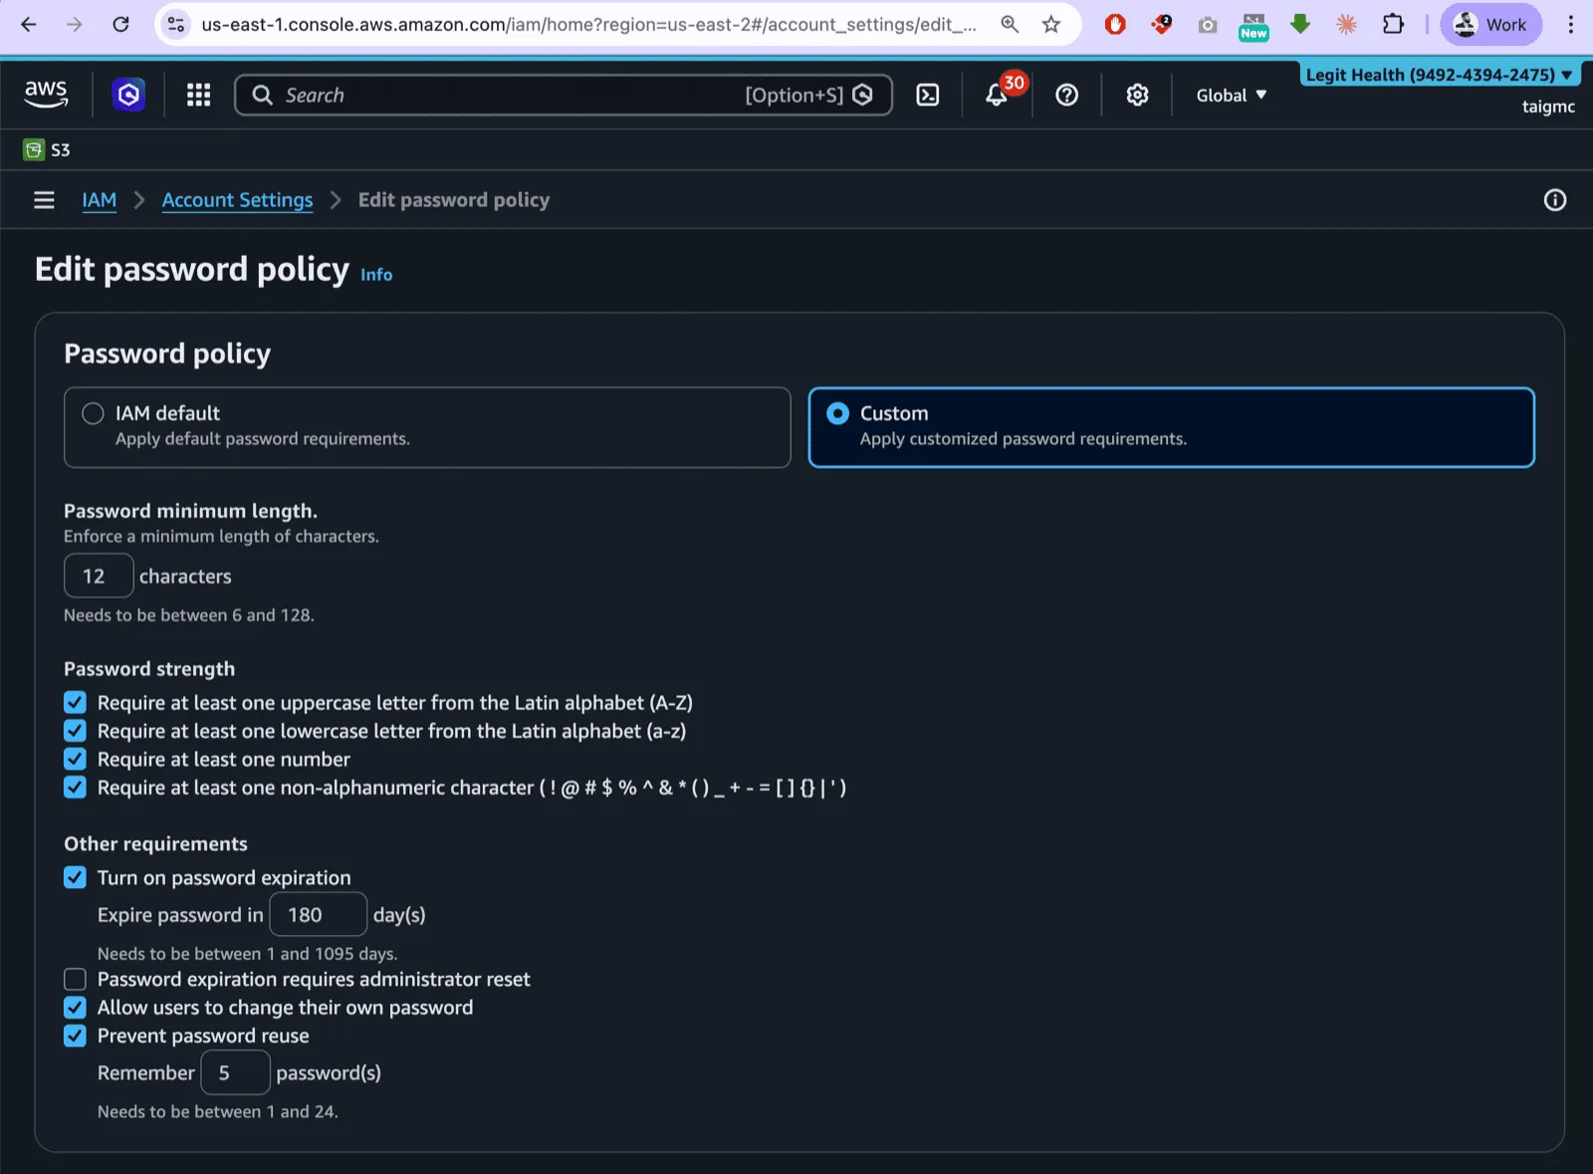The image size is (1593, 1174).
Task: Uncheck Require at least one number
Action: [75, 759]
